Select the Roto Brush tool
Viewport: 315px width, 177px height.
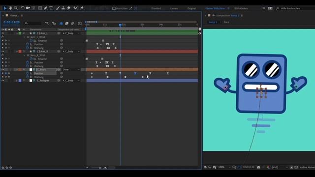click(x=75, y=8)
